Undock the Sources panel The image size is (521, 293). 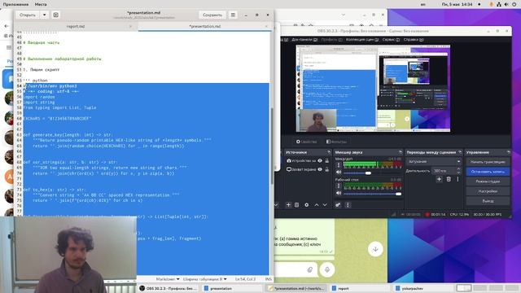(x=329, y=152)
